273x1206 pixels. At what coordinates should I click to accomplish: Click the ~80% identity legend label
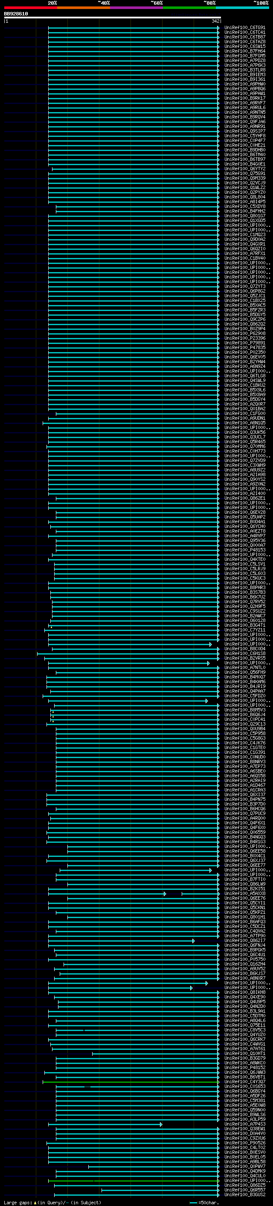pos(209,3)
